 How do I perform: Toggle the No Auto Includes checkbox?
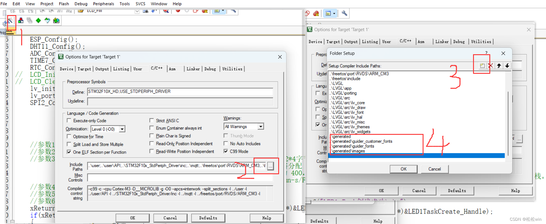tap(226, 144)
